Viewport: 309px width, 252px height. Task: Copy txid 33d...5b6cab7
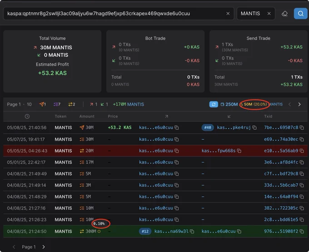point(302,185)
